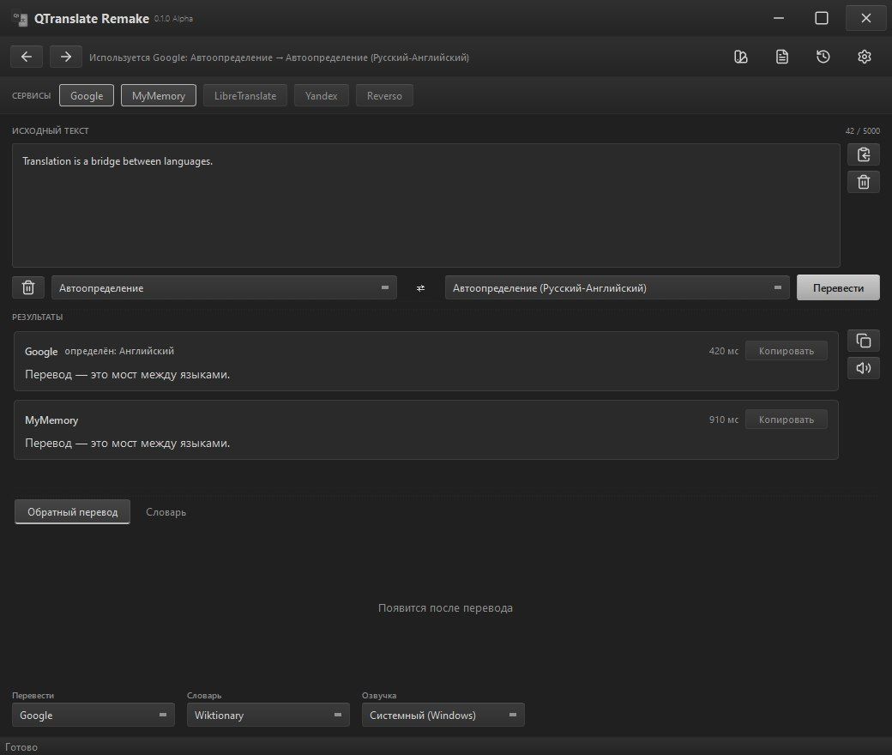Enable the Yandex service
This screenshot has height=755, width=892.
(x=322, y=95)
